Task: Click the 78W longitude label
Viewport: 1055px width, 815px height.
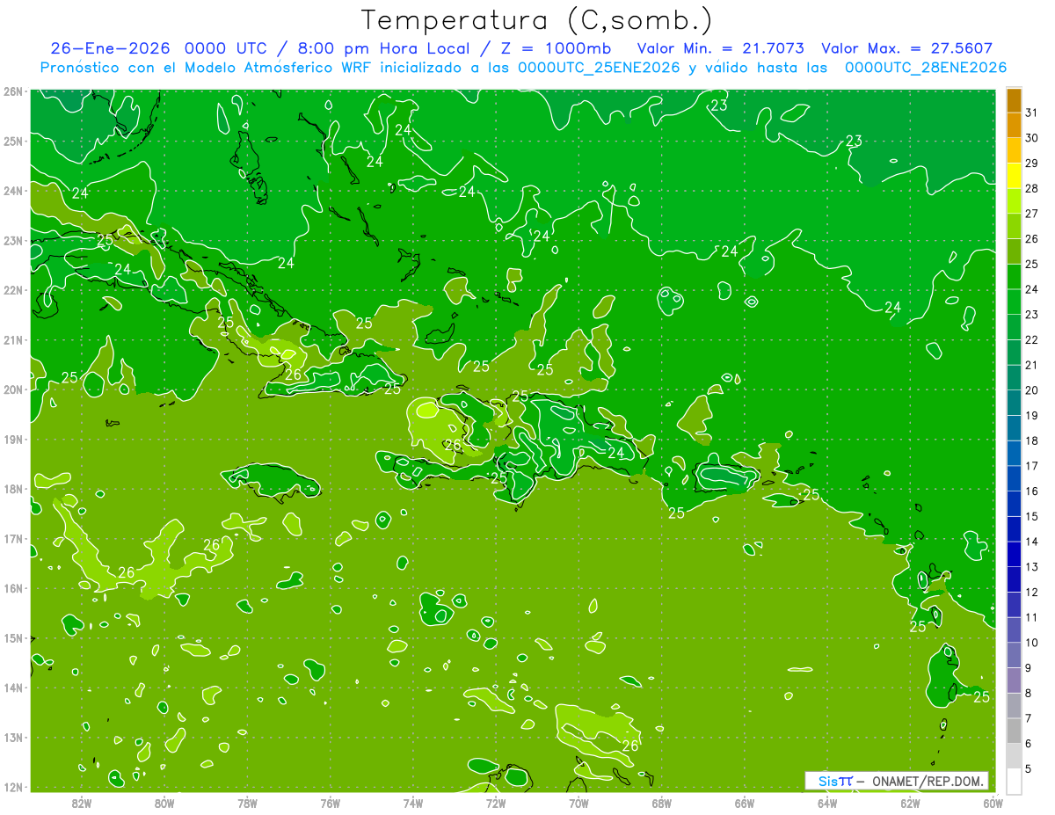Action: pos(247,803)
